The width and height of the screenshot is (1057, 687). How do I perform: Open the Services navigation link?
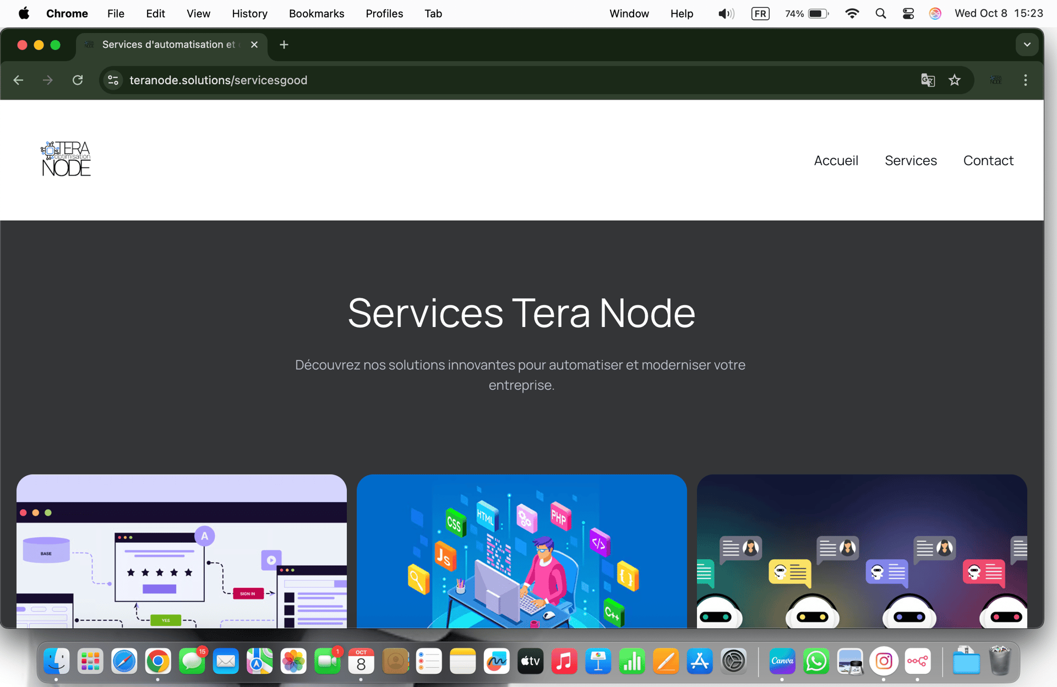[911, 160]
